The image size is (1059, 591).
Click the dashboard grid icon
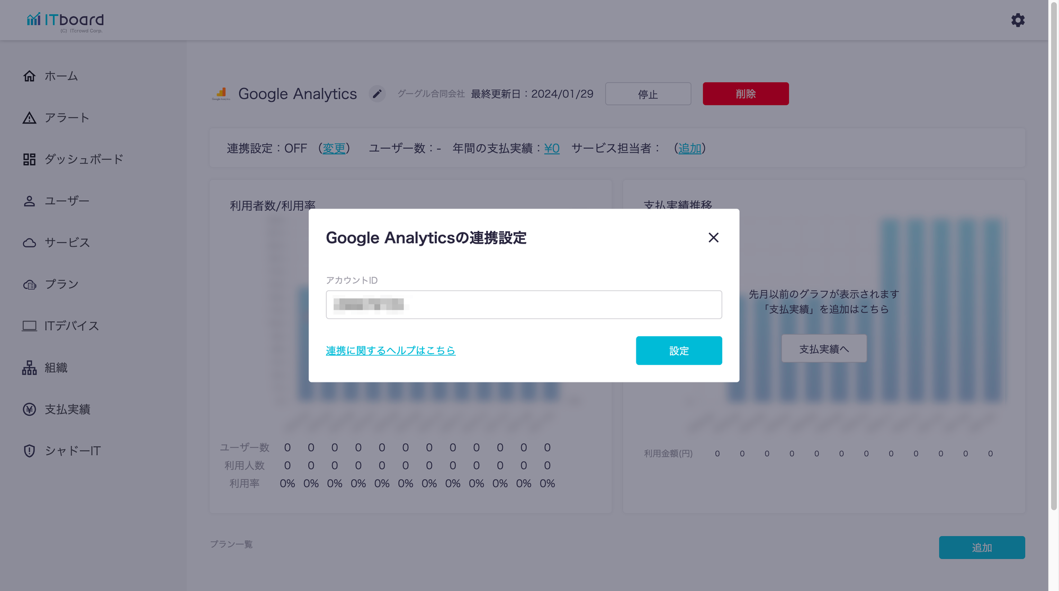29,159
